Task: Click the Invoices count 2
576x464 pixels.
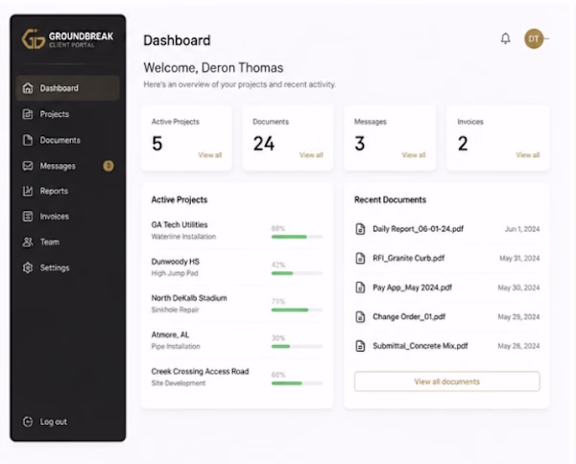Action: point(463,144)
